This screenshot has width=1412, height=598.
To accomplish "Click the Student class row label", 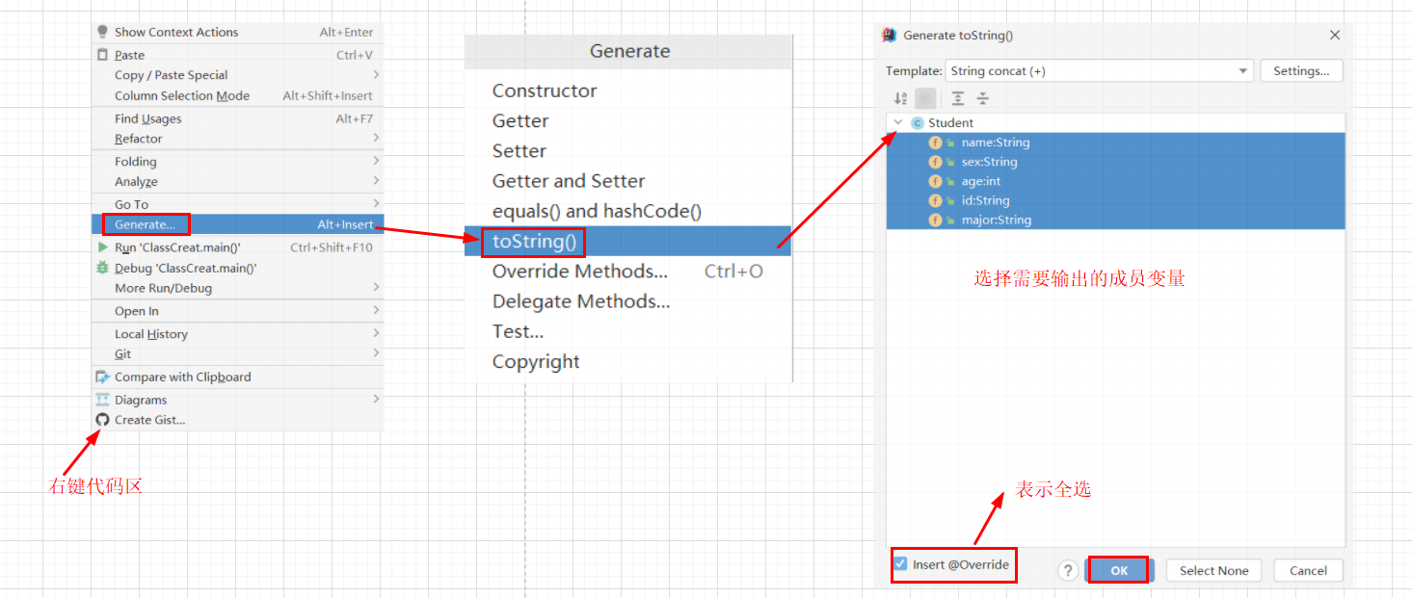I will pos(950,123).
